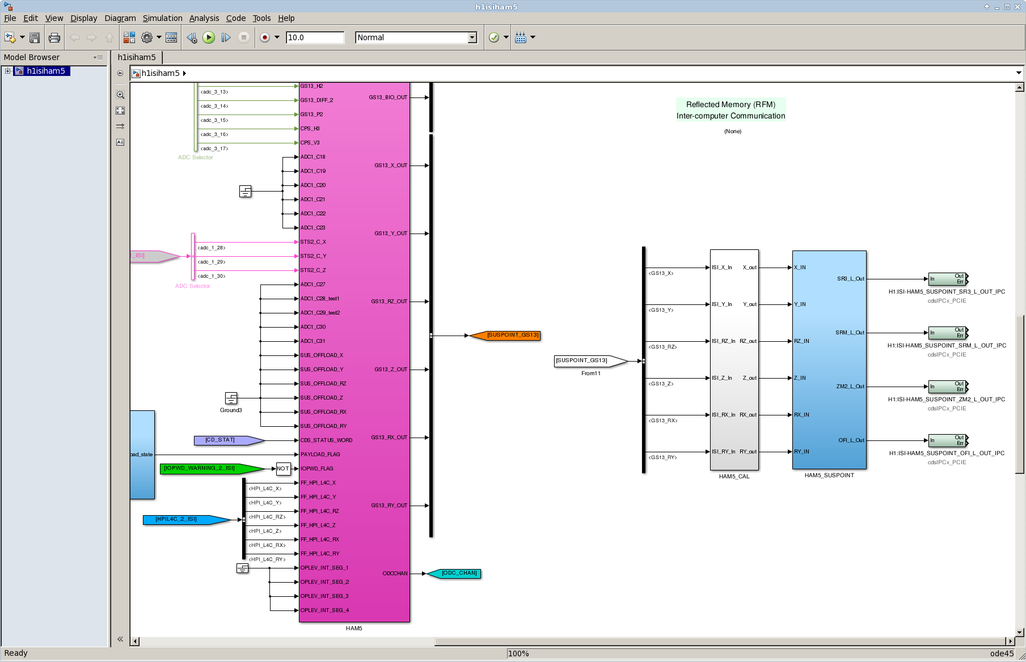The image size is (1026, 662).
Task: Print the diagram using the printer icon
Action: tap(54, 37)
